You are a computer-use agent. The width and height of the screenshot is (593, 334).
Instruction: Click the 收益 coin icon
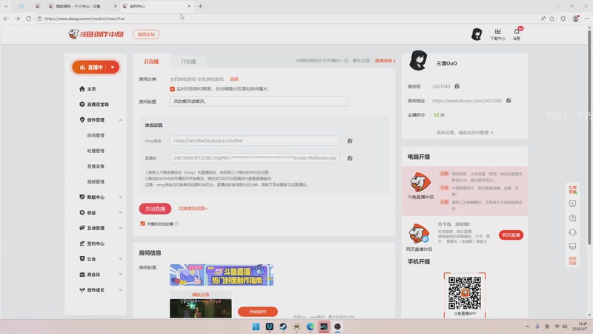(x=82, y=212)
